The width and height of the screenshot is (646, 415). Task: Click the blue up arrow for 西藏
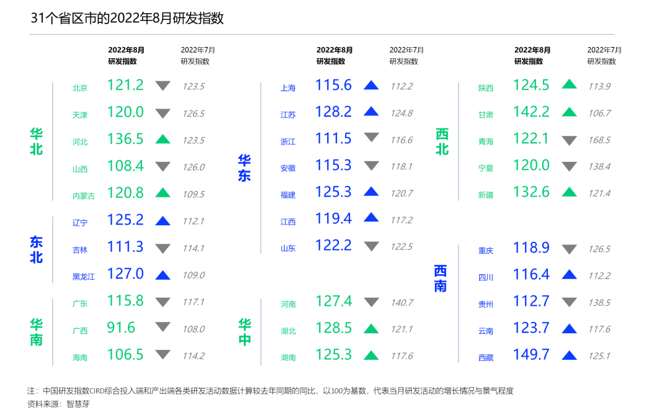coord(569,355)
